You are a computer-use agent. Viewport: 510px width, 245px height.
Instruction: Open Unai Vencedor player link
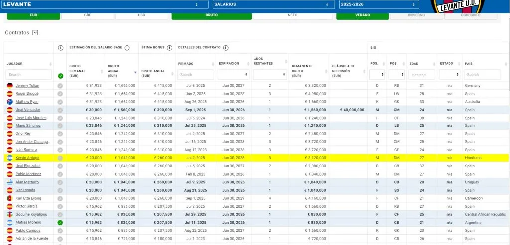click(x=28, y=110)
